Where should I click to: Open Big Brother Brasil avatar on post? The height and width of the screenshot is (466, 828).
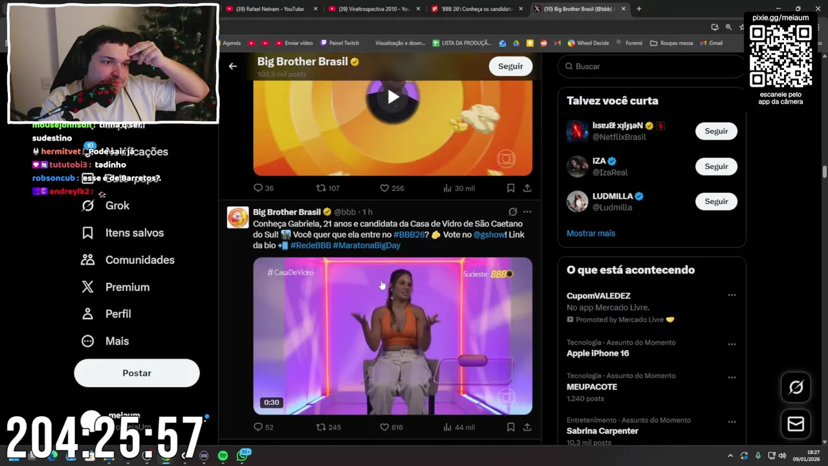(237, 217)
